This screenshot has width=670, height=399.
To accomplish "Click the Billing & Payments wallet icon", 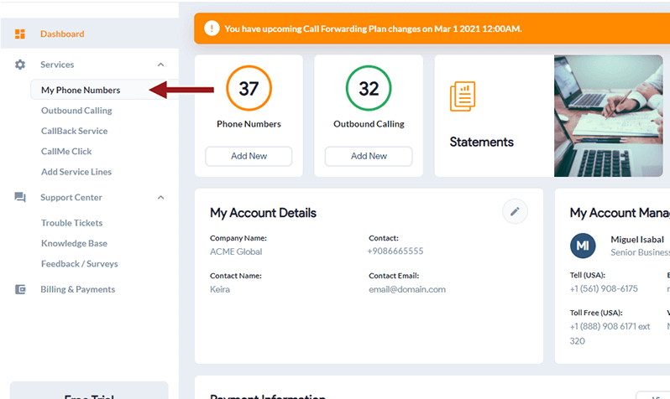I will click(x=20, y=289).
